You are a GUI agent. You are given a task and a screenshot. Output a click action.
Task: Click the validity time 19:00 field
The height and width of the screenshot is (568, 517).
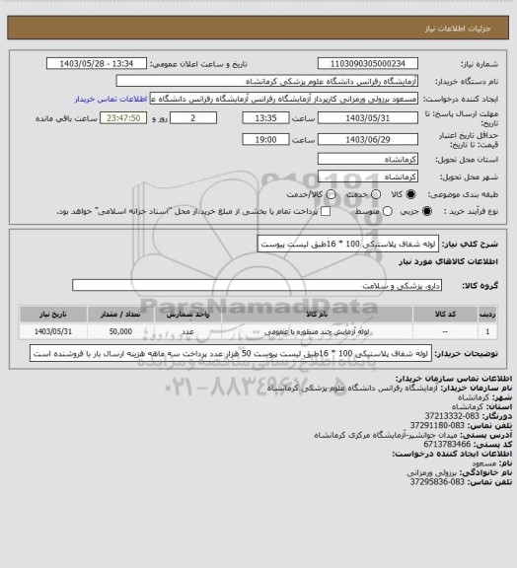(265, 139)
